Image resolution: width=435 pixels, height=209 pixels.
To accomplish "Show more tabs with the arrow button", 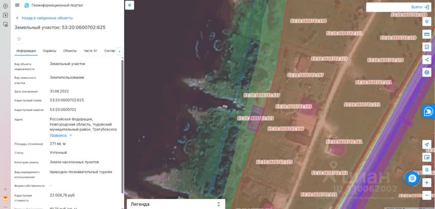I will pyautogui.click(x=119, y=51).
